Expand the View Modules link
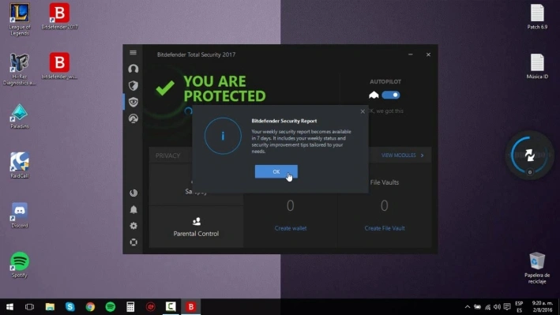560x315 pixels. (403, 156)
